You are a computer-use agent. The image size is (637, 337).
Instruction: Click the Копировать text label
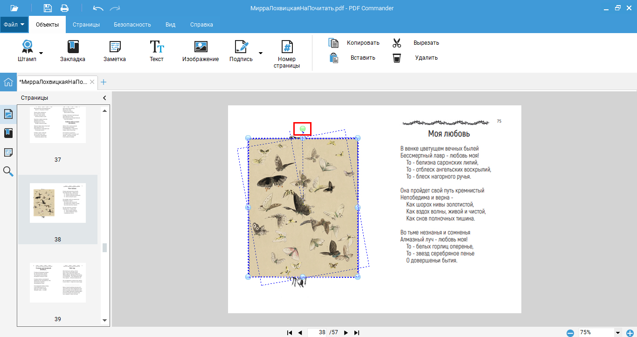pyautogui.click(x=363, y=43)
